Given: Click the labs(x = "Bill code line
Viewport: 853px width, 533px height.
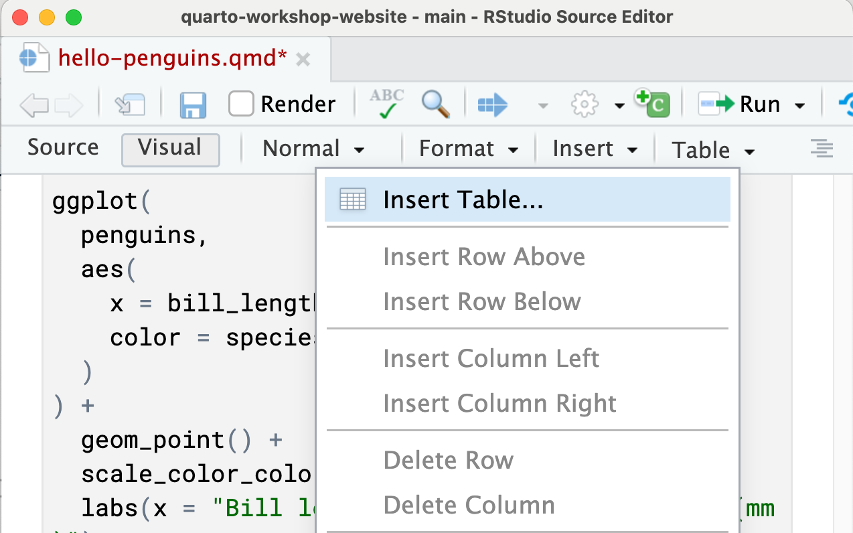Looking at the screenshot, I should [197, 508].
